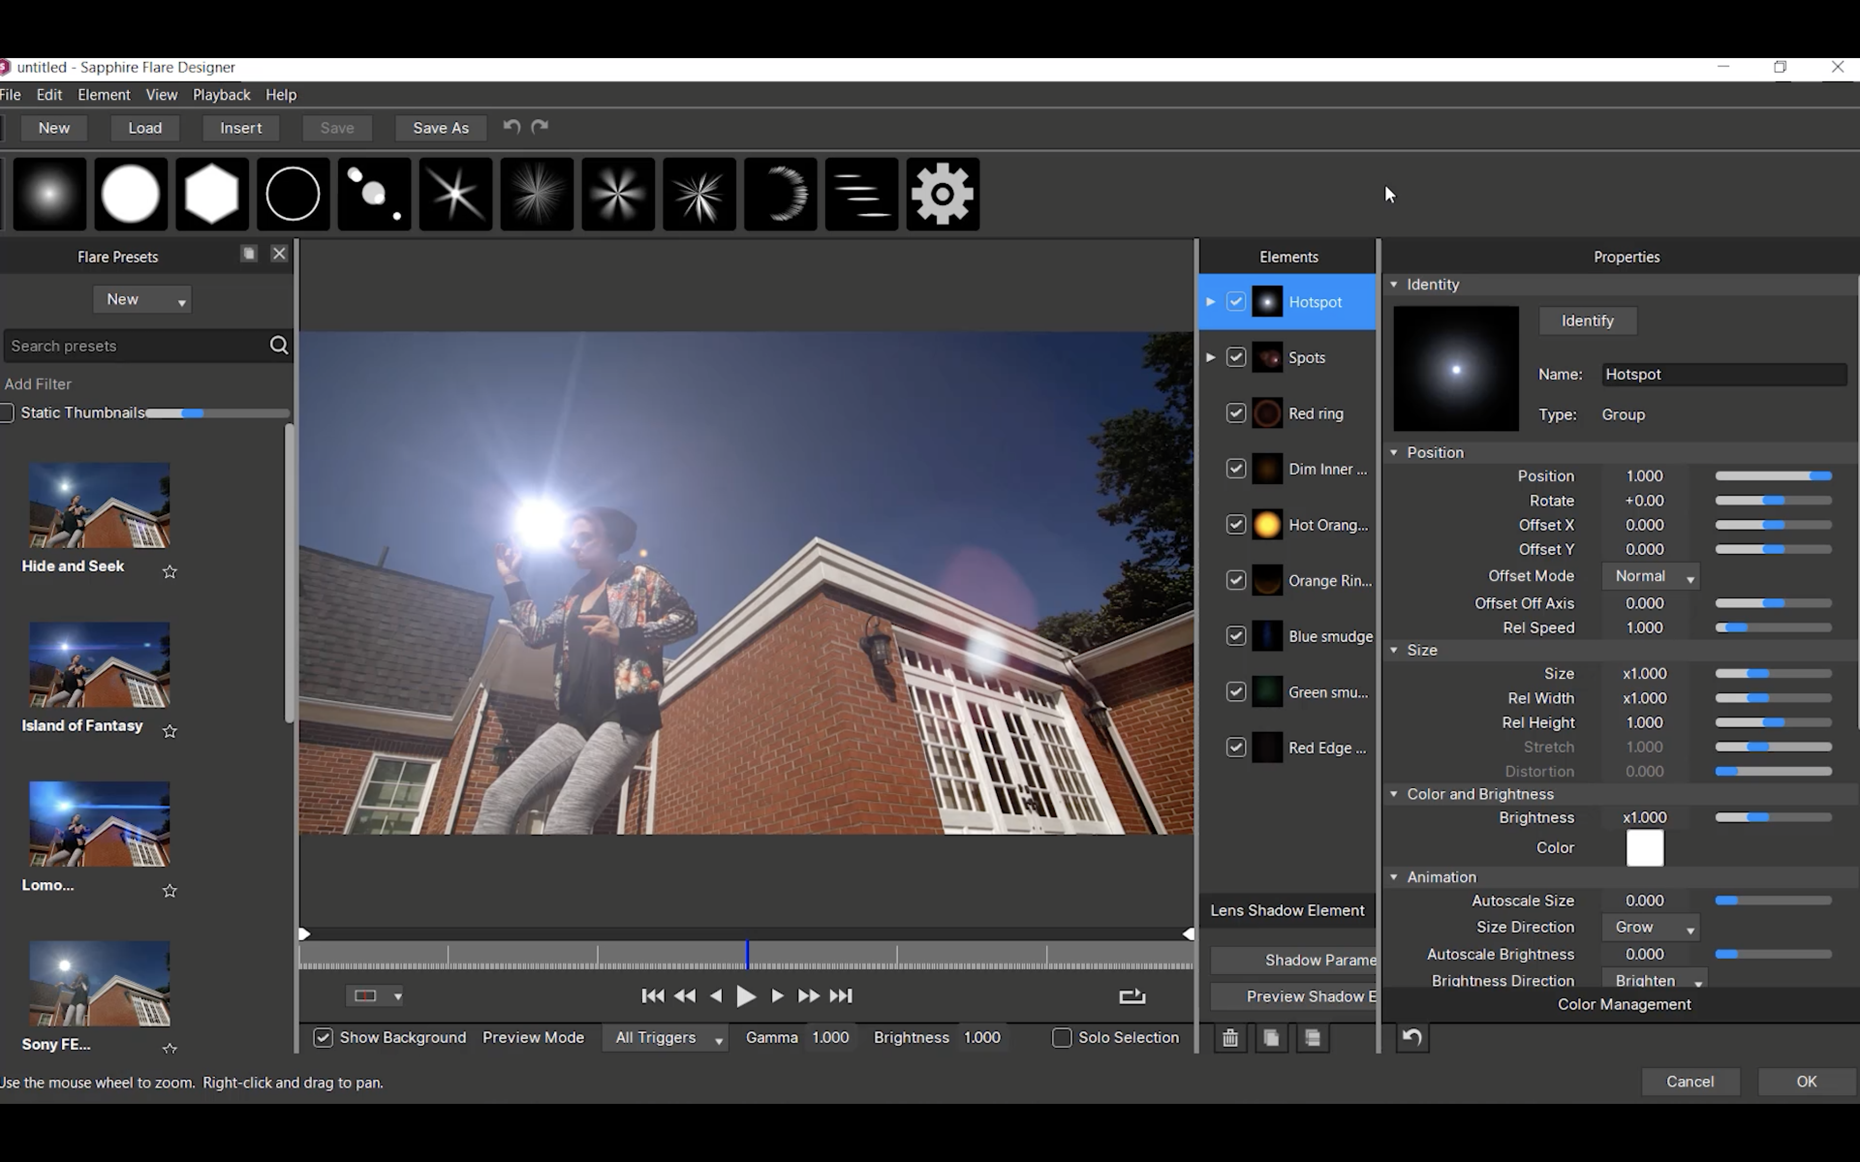Screen dimensions: 1860x1162
Task: Open the Size Direction dropdown
Action: pyautogui.click(x=1650, y=928)
